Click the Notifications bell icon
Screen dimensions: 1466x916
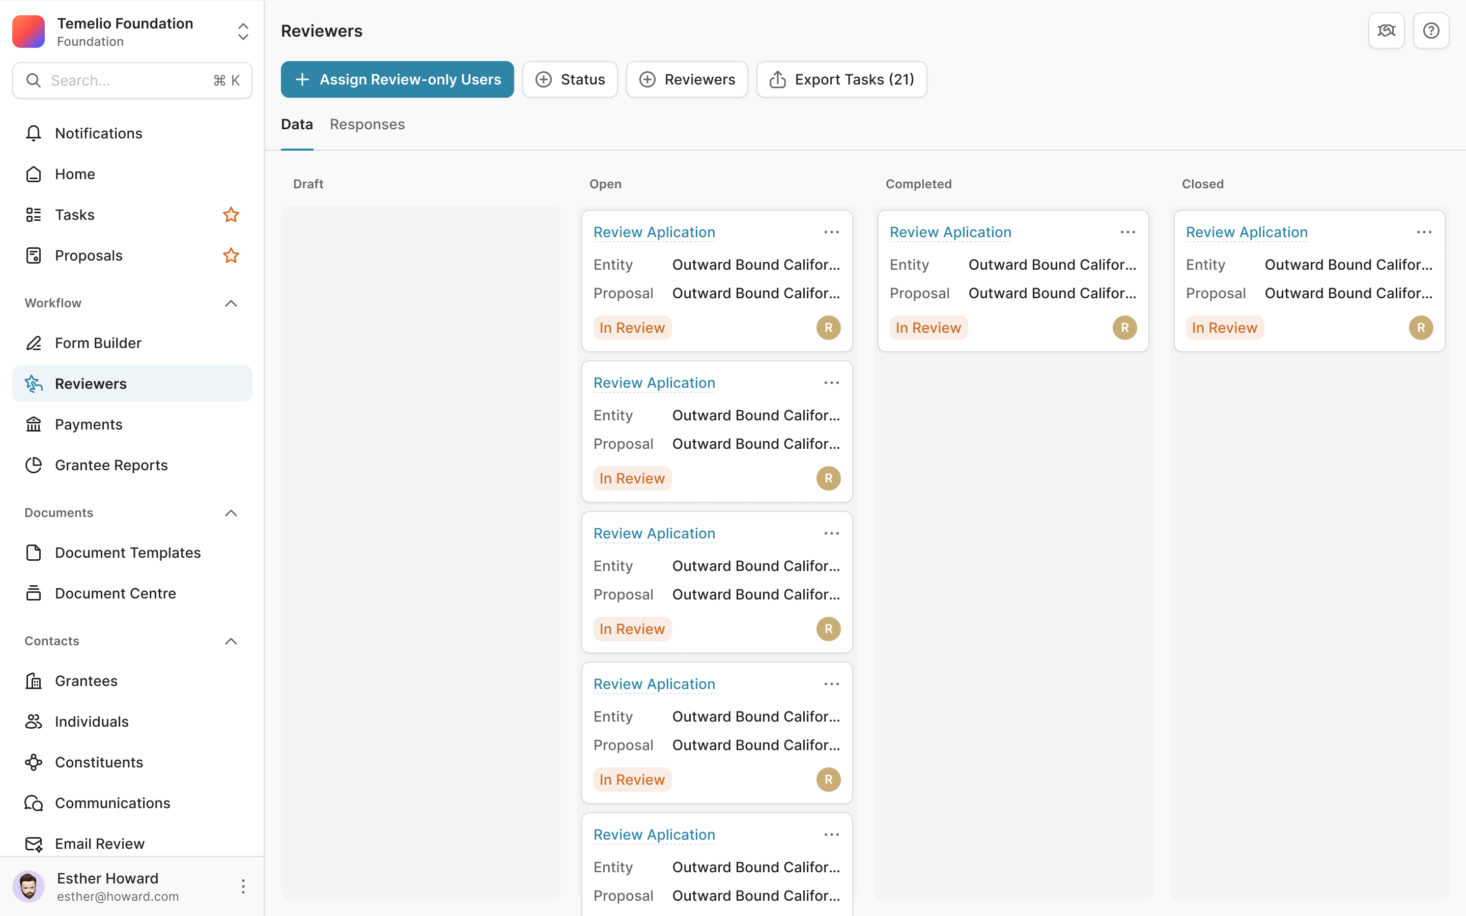click(x=34, y=133)
